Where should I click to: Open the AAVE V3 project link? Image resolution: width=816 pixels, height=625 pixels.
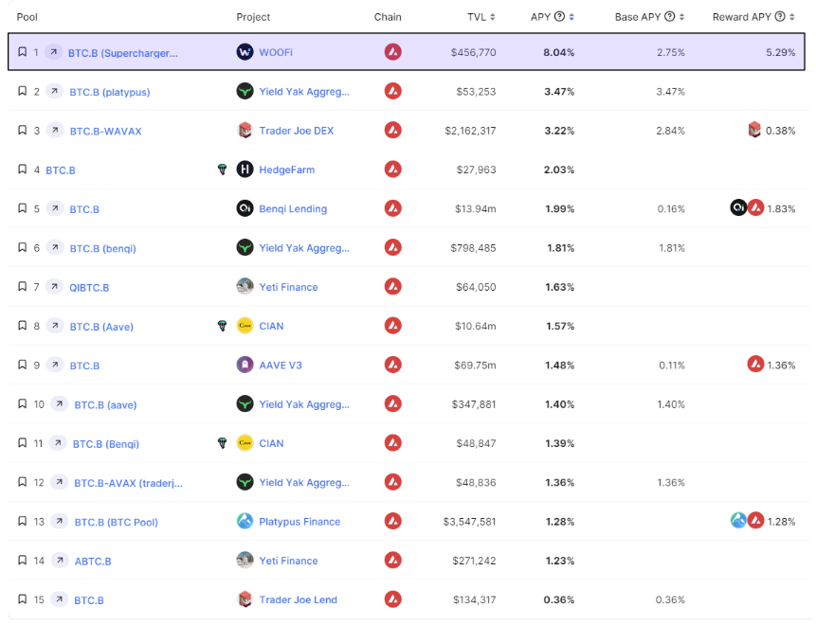click(281, 366)
